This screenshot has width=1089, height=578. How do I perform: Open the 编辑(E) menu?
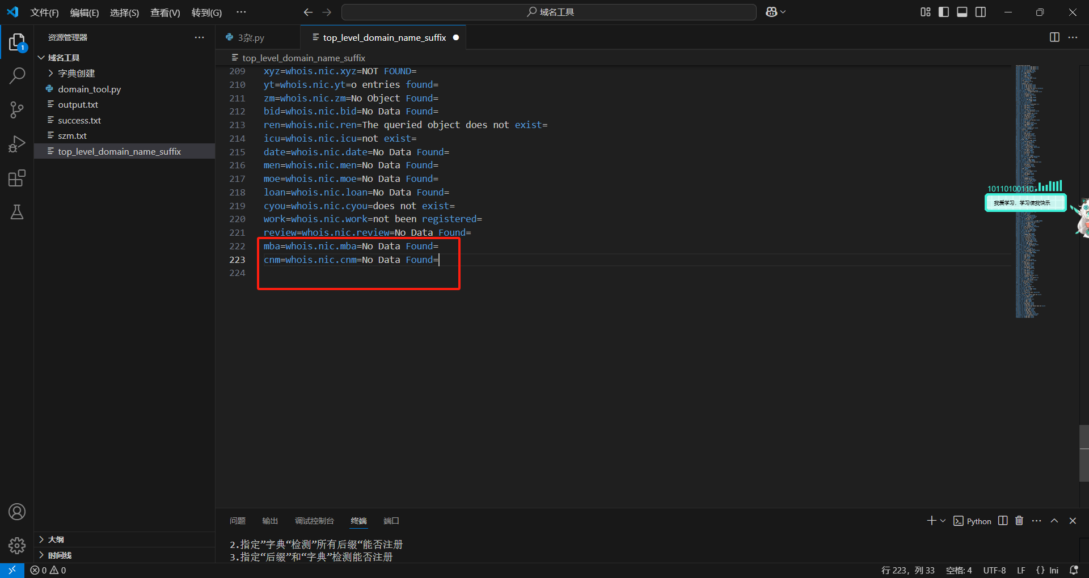click(x=84, y=12)
